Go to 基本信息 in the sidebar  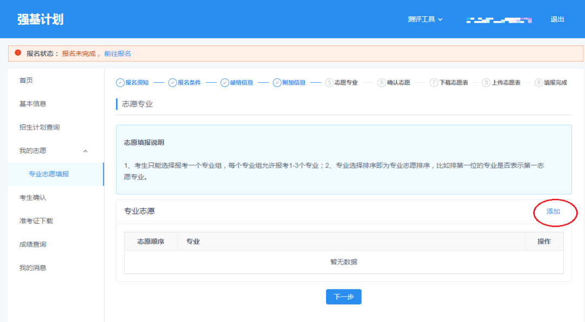tap(32, 104)
